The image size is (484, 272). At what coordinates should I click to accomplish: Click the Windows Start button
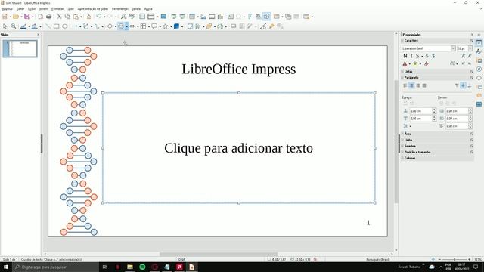point(6,267)
